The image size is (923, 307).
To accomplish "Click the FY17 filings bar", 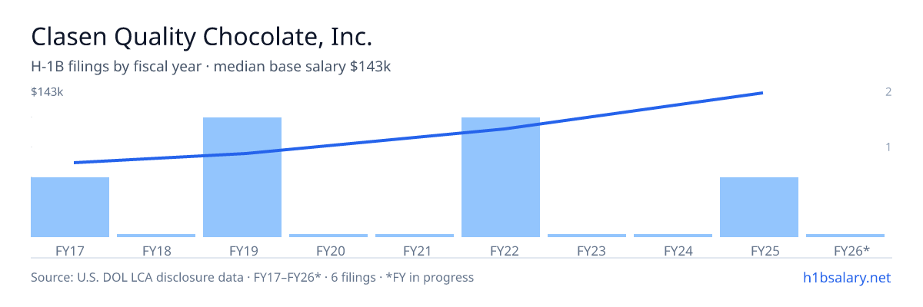I will [70, 207].
